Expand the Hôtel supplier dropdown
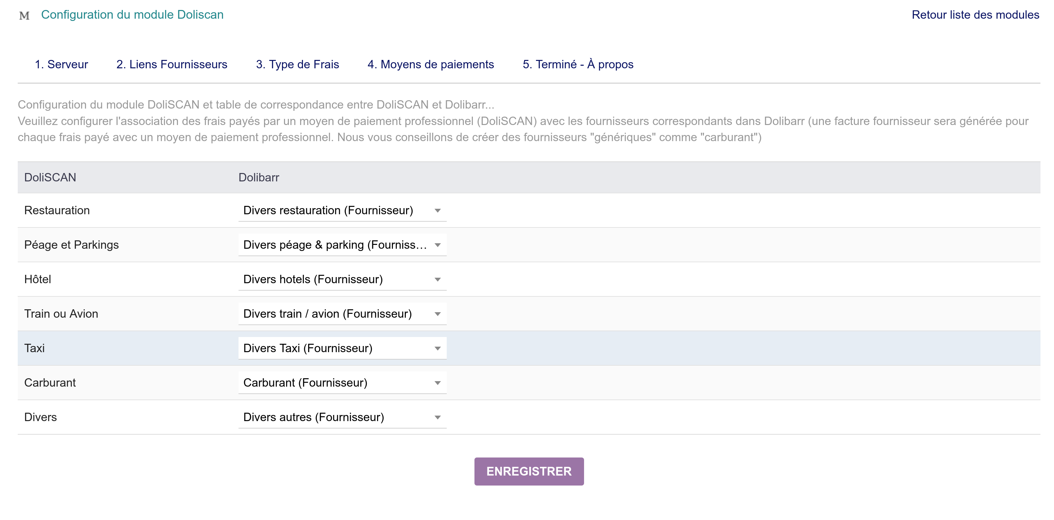Image resolution: width=1054 pixels, height=520 pixels. pyautogui.click(x=342, y=279)
